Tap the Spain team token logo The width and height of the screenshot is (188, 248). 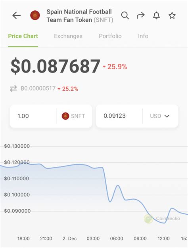pyautogui.click(x=35, y=15)
